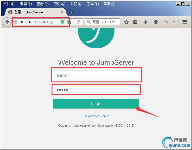This screenshot has width=192, height=150.
Task: Click the Forgot password? link
Action: [x=96, y=116]
